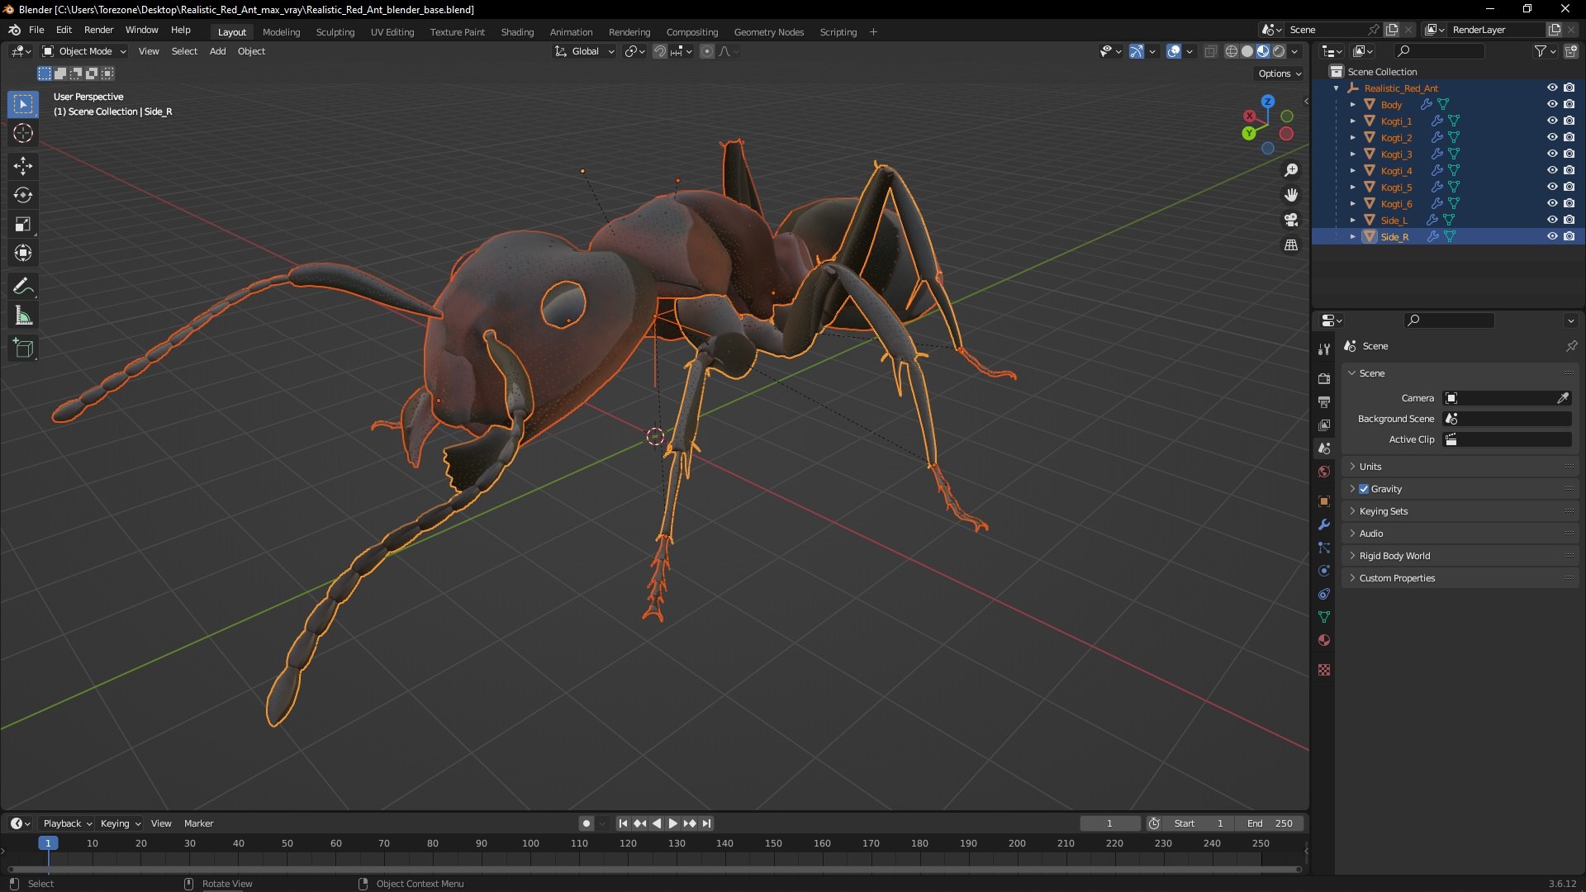The width and height of the screenshot is (1586, 892).
Task: Click the current frame marker on timeline
Action: coord(48,843)
